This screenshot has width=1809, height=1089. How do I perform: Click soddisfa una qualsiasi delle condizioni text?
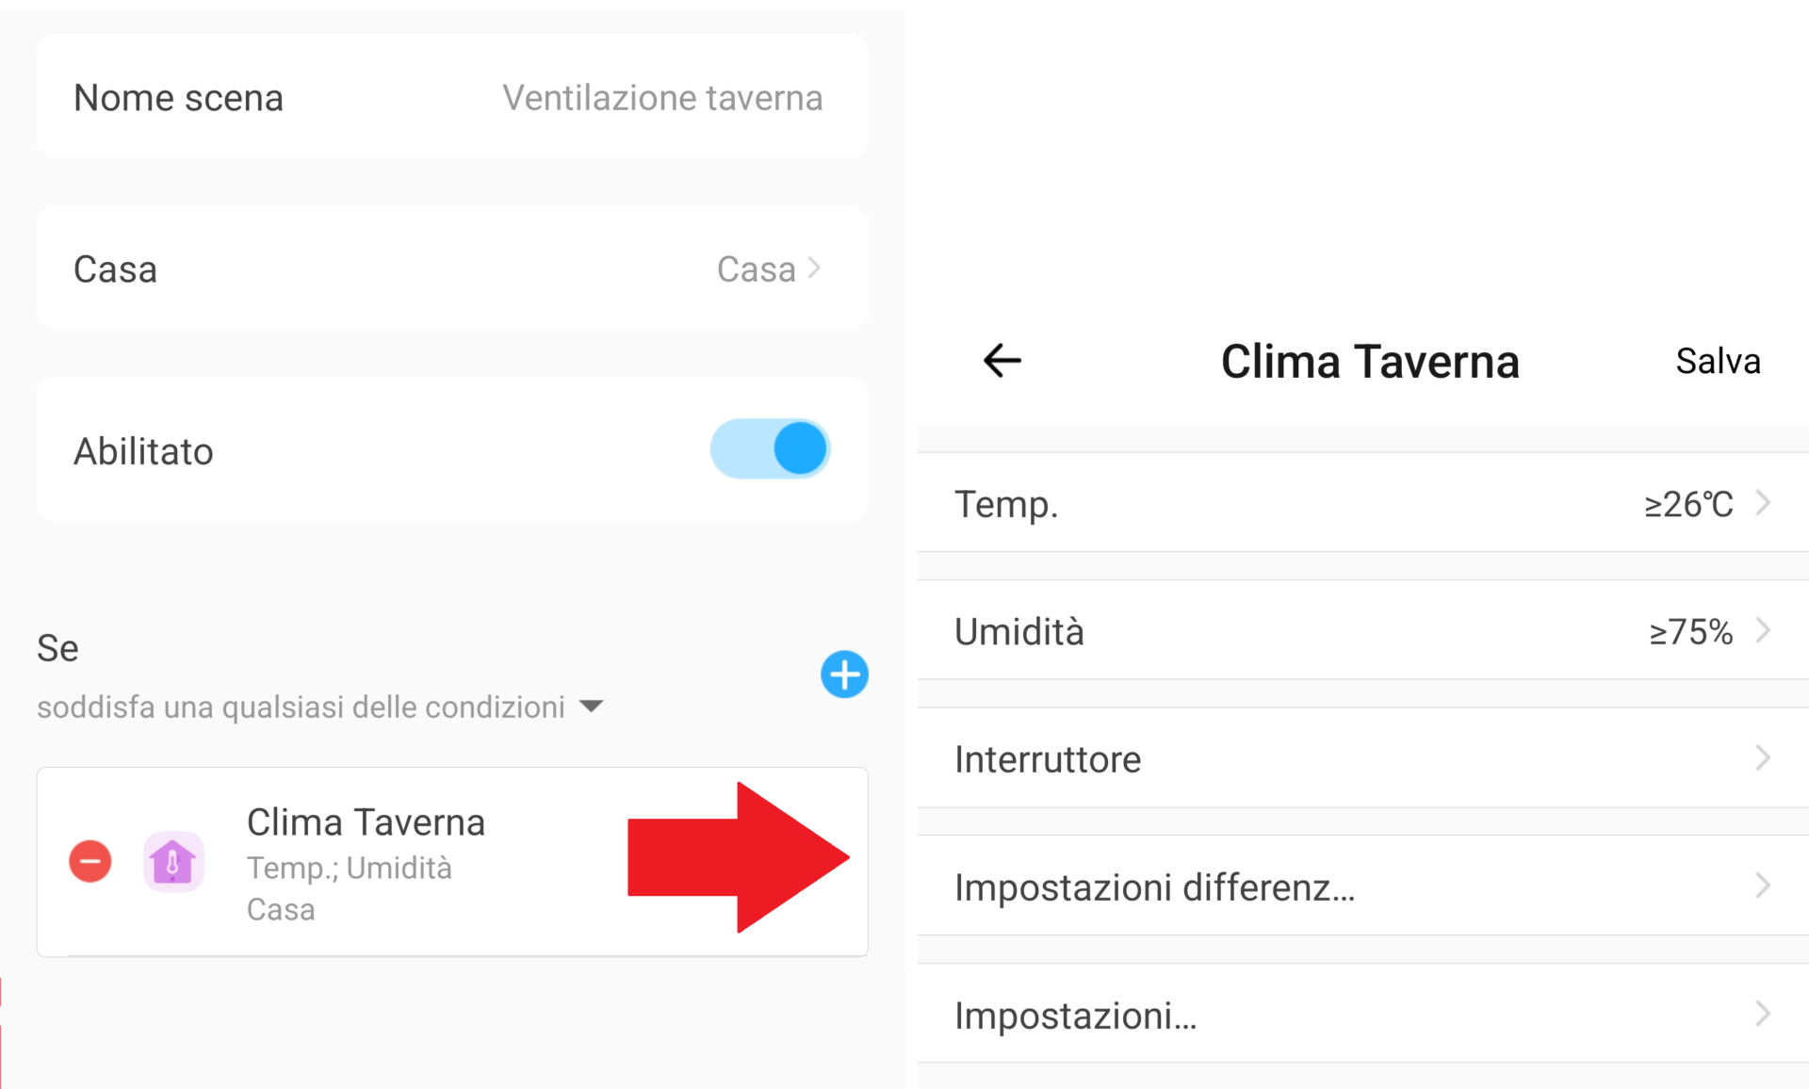click(x=301, y=707)
